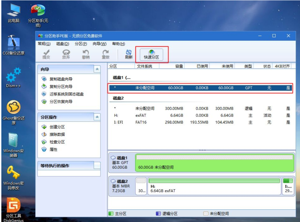
Task: Collapse the 分区操作 panel section
Action: [97, 117]
